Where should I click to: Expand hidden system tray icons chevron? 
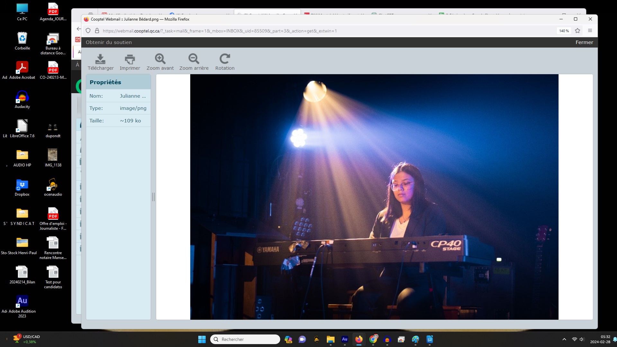pos(564,339)
